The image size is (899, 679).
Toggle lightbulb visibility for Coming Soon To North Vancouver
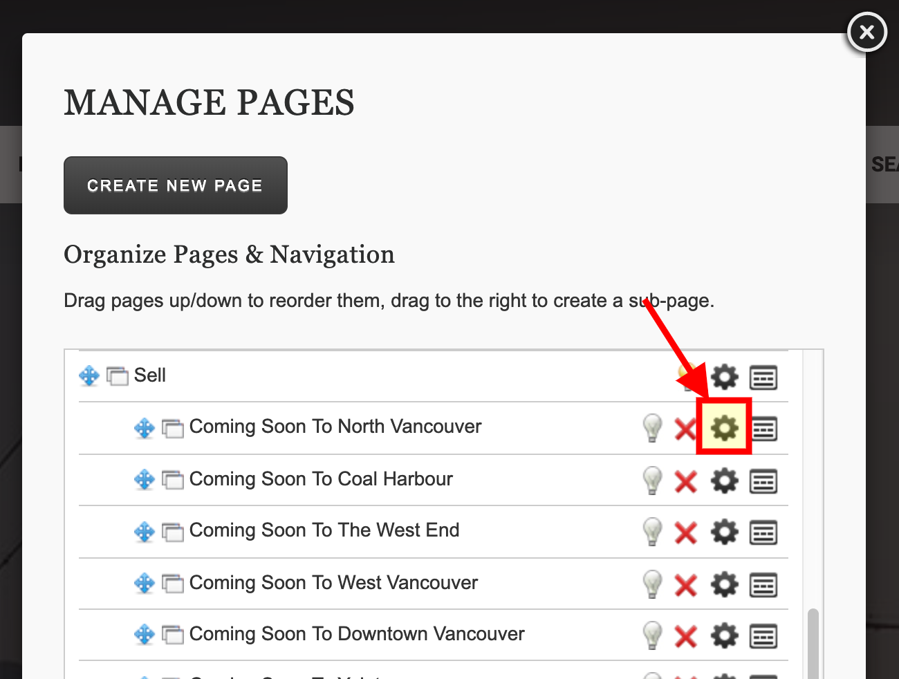coord(652,428)
